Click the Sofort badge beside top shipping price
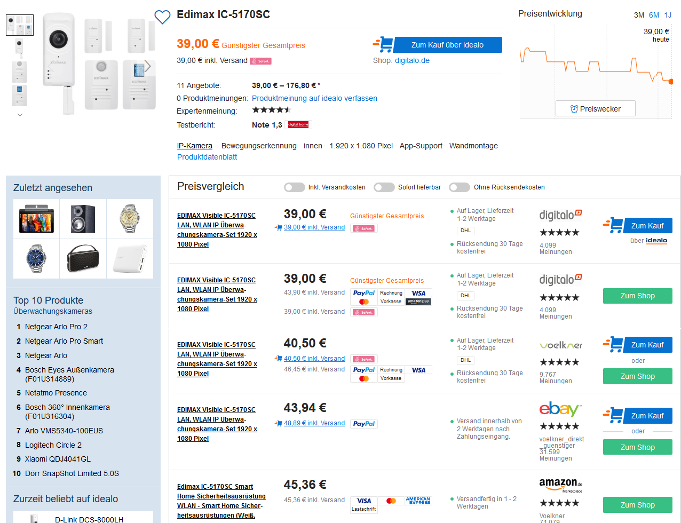Screen dimensions: 681x523 [x=260, y=61]
